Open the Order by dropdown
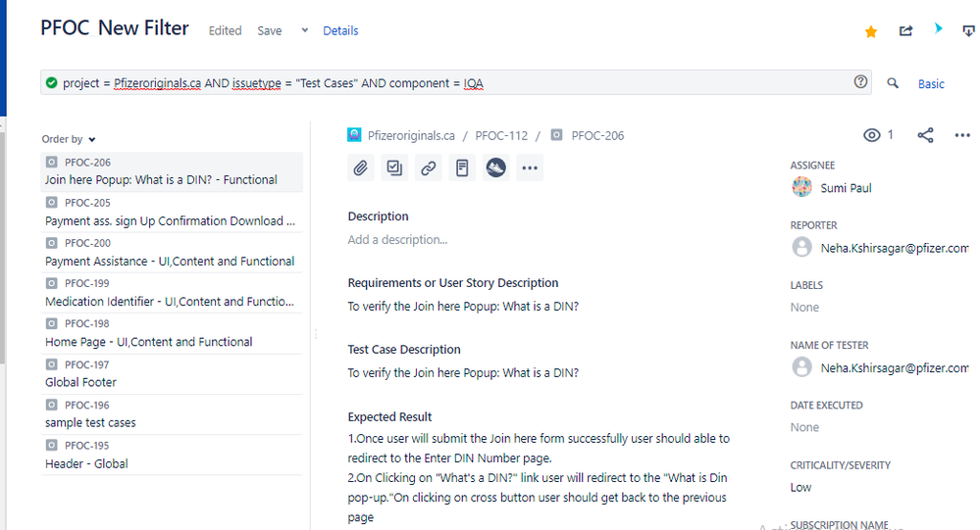Image resolution: width=980 pixels, height=530 pixels. [68, 139]
